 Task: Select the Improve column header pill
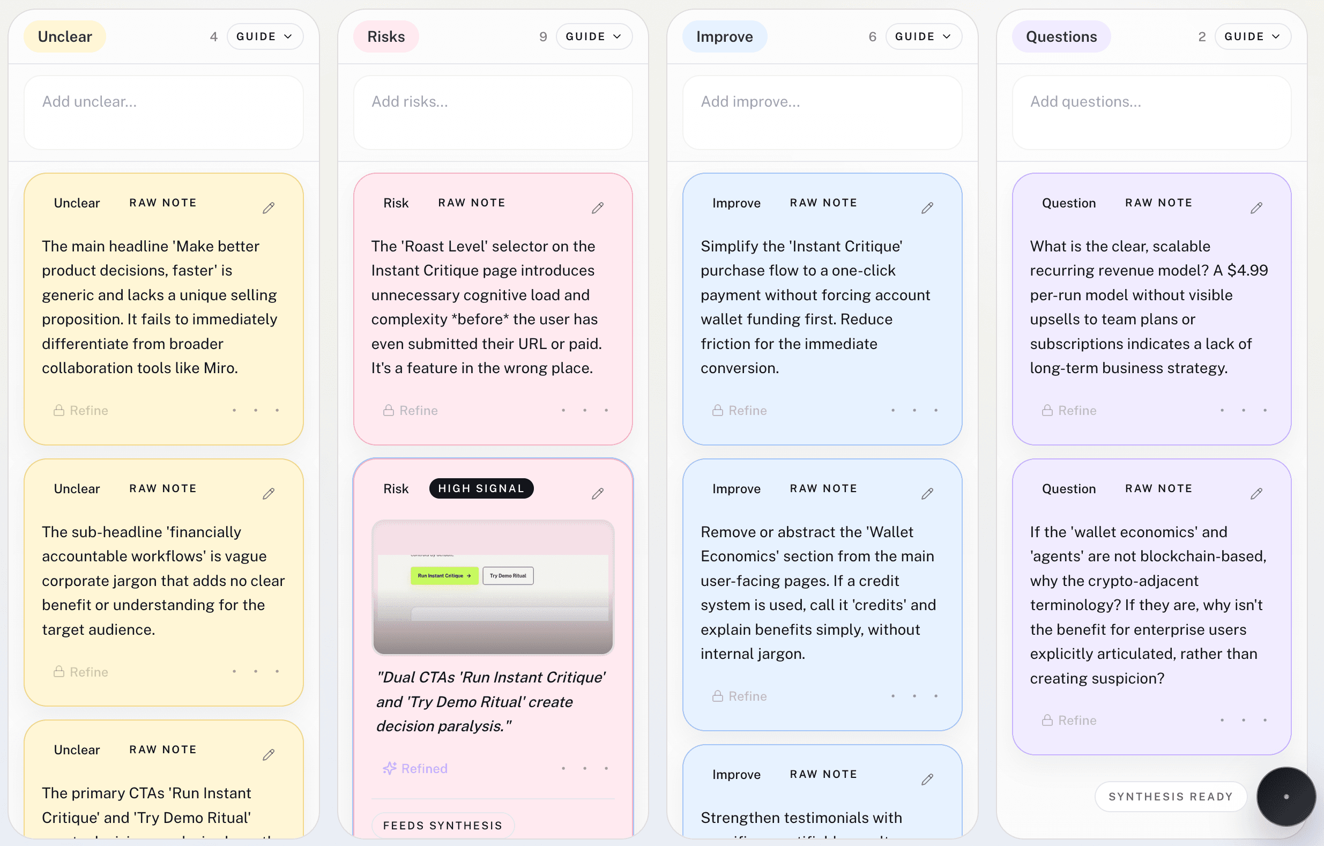pos(724,36)
